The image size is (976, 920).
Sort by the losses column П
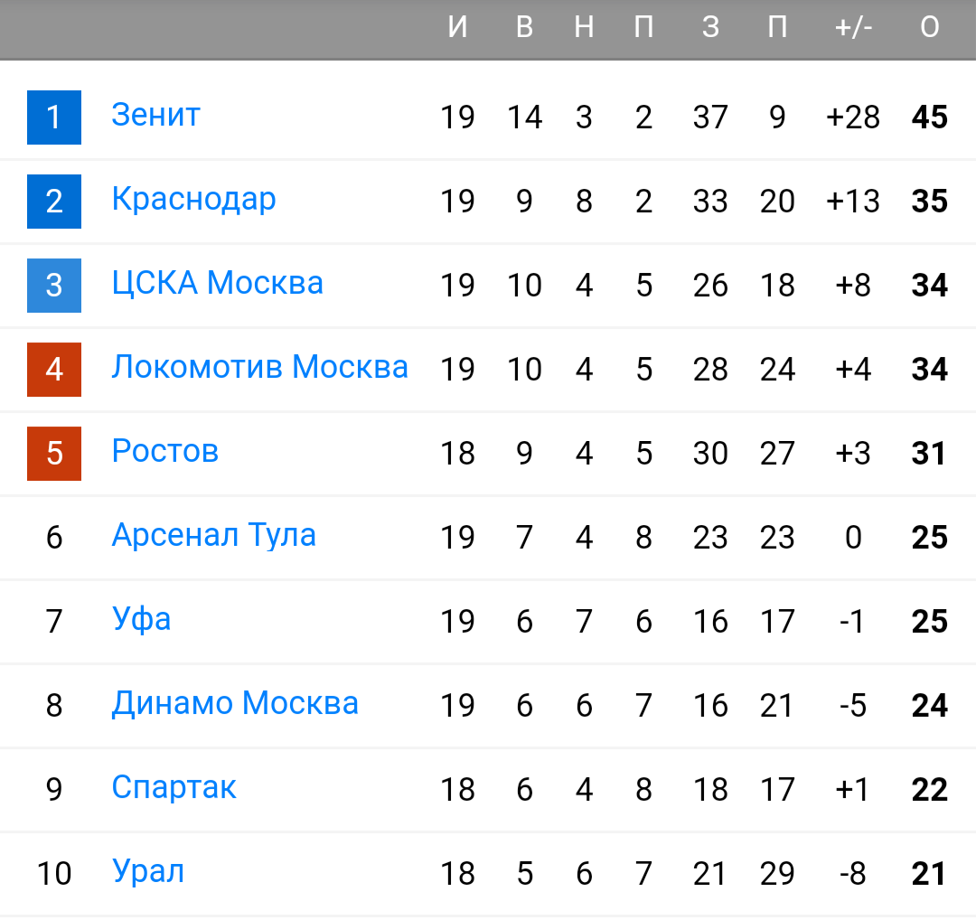click(644, 27)
